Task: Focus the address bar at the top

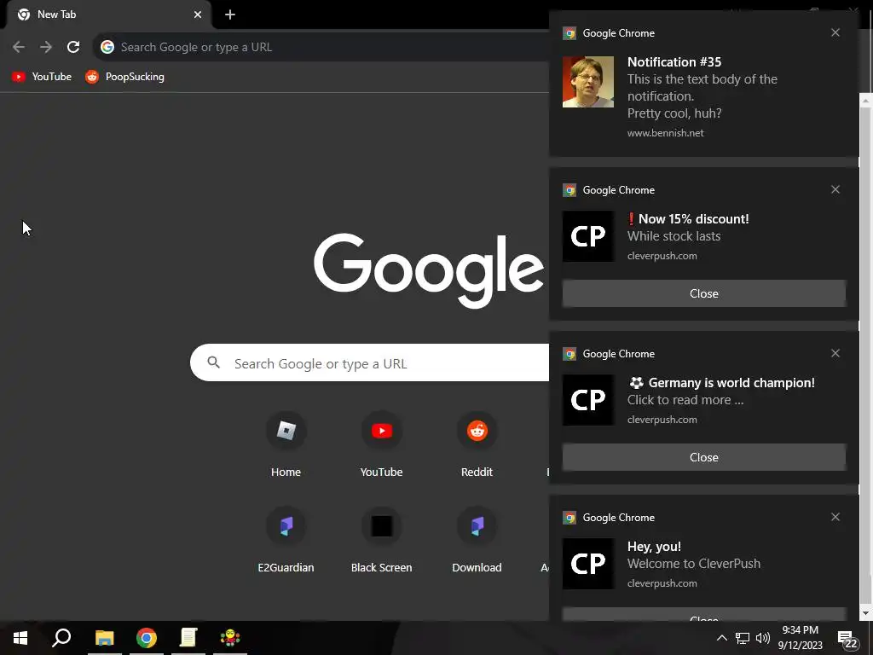Action: pyautogui.click(x=323, y=47)
